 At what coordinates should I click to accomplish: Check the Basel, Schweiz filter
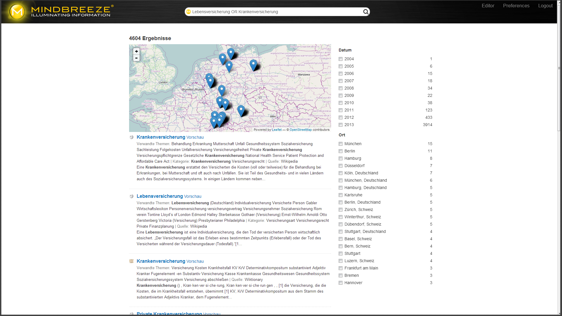(340, 239)
